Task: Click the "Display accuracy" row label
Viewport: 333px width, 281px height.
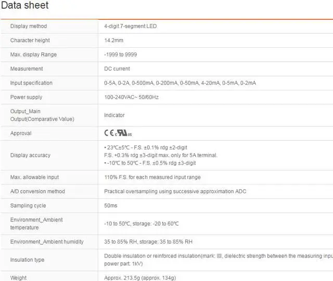Action: pyautogui.click(x=30, y=155)
